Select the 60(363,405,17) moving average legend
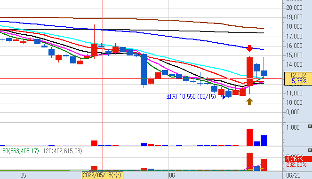The image size is (312, 179). pos(21,151)
